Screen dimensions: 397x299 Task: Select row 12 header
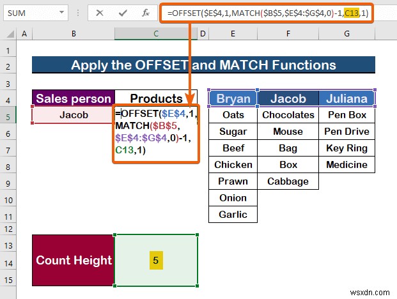pos(8,229)
